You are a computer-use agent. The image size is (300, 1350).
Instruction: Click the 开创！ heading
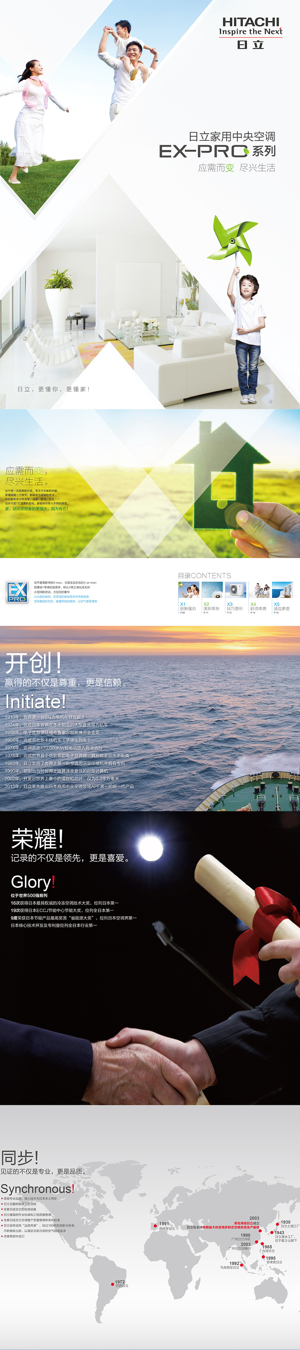33,663
